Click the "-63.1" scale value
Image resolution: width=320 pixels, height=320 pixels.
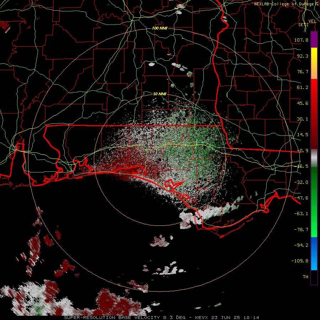point(301,214)
